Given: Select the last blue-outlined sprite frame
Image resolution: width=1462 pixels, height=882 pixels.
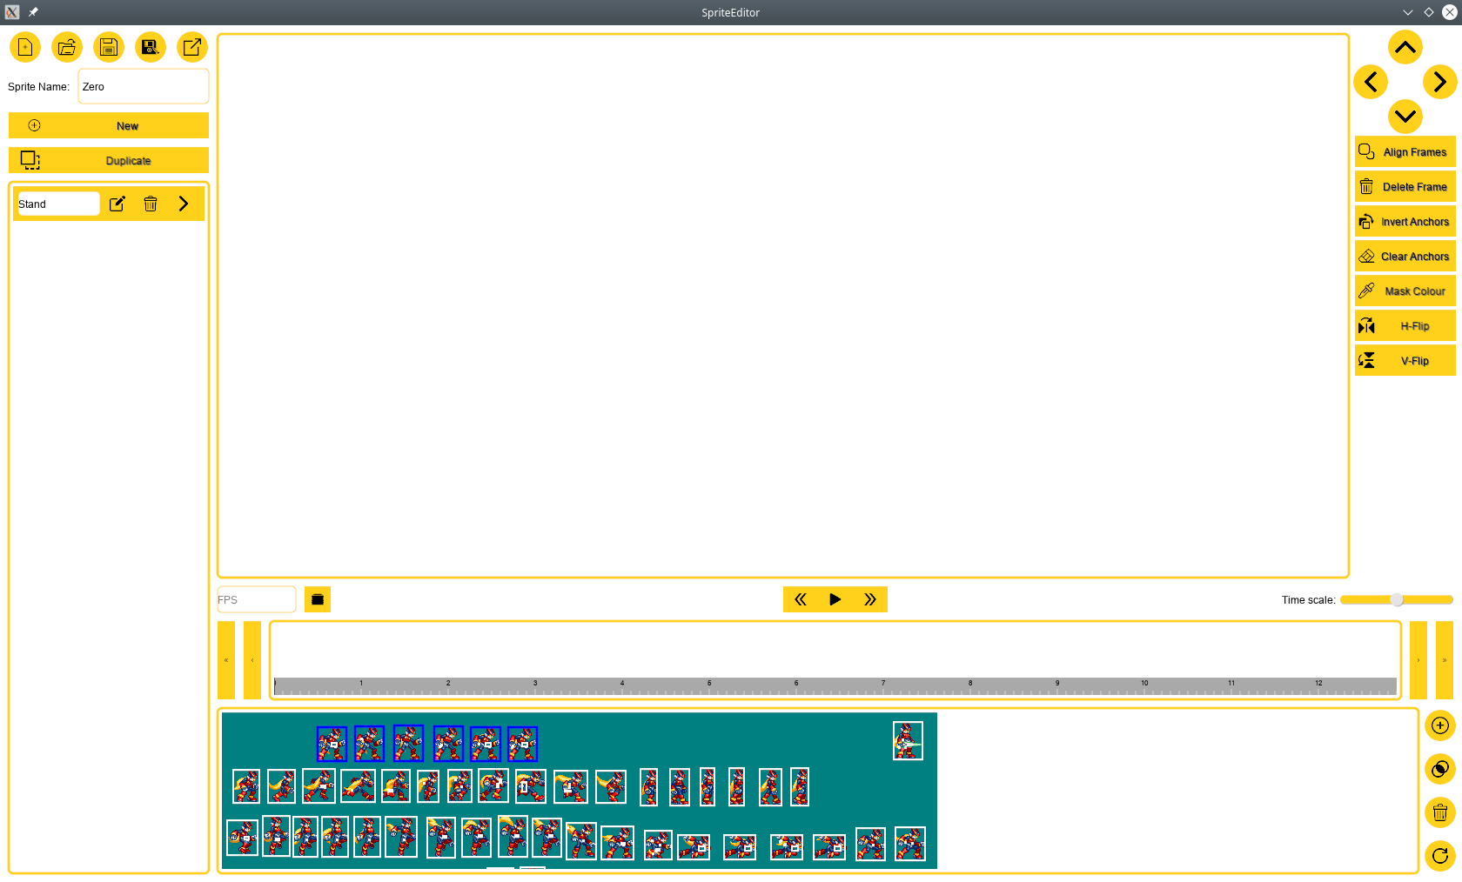Looking at the screenshot, I should click(x=522, y=744).
